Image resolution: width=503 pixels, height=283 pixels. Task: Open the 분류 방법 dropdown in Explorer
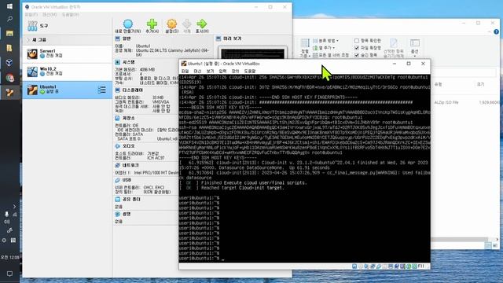[x=325, y=41]
